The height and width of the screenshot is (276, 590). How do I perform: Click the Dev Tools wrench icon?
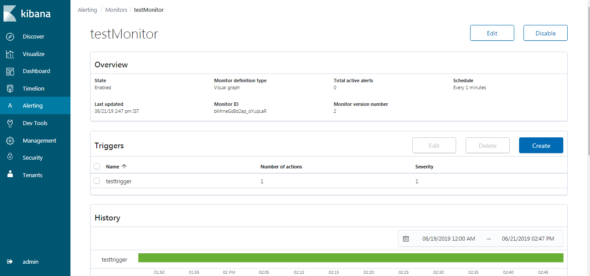10,123
